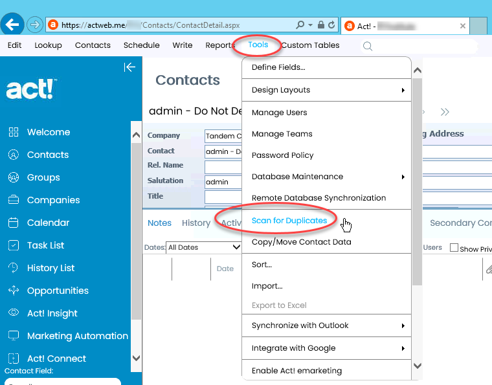Switch to the Notes tab
The height and width of the screenshot is (385, 492).
(x=159, y=223)
